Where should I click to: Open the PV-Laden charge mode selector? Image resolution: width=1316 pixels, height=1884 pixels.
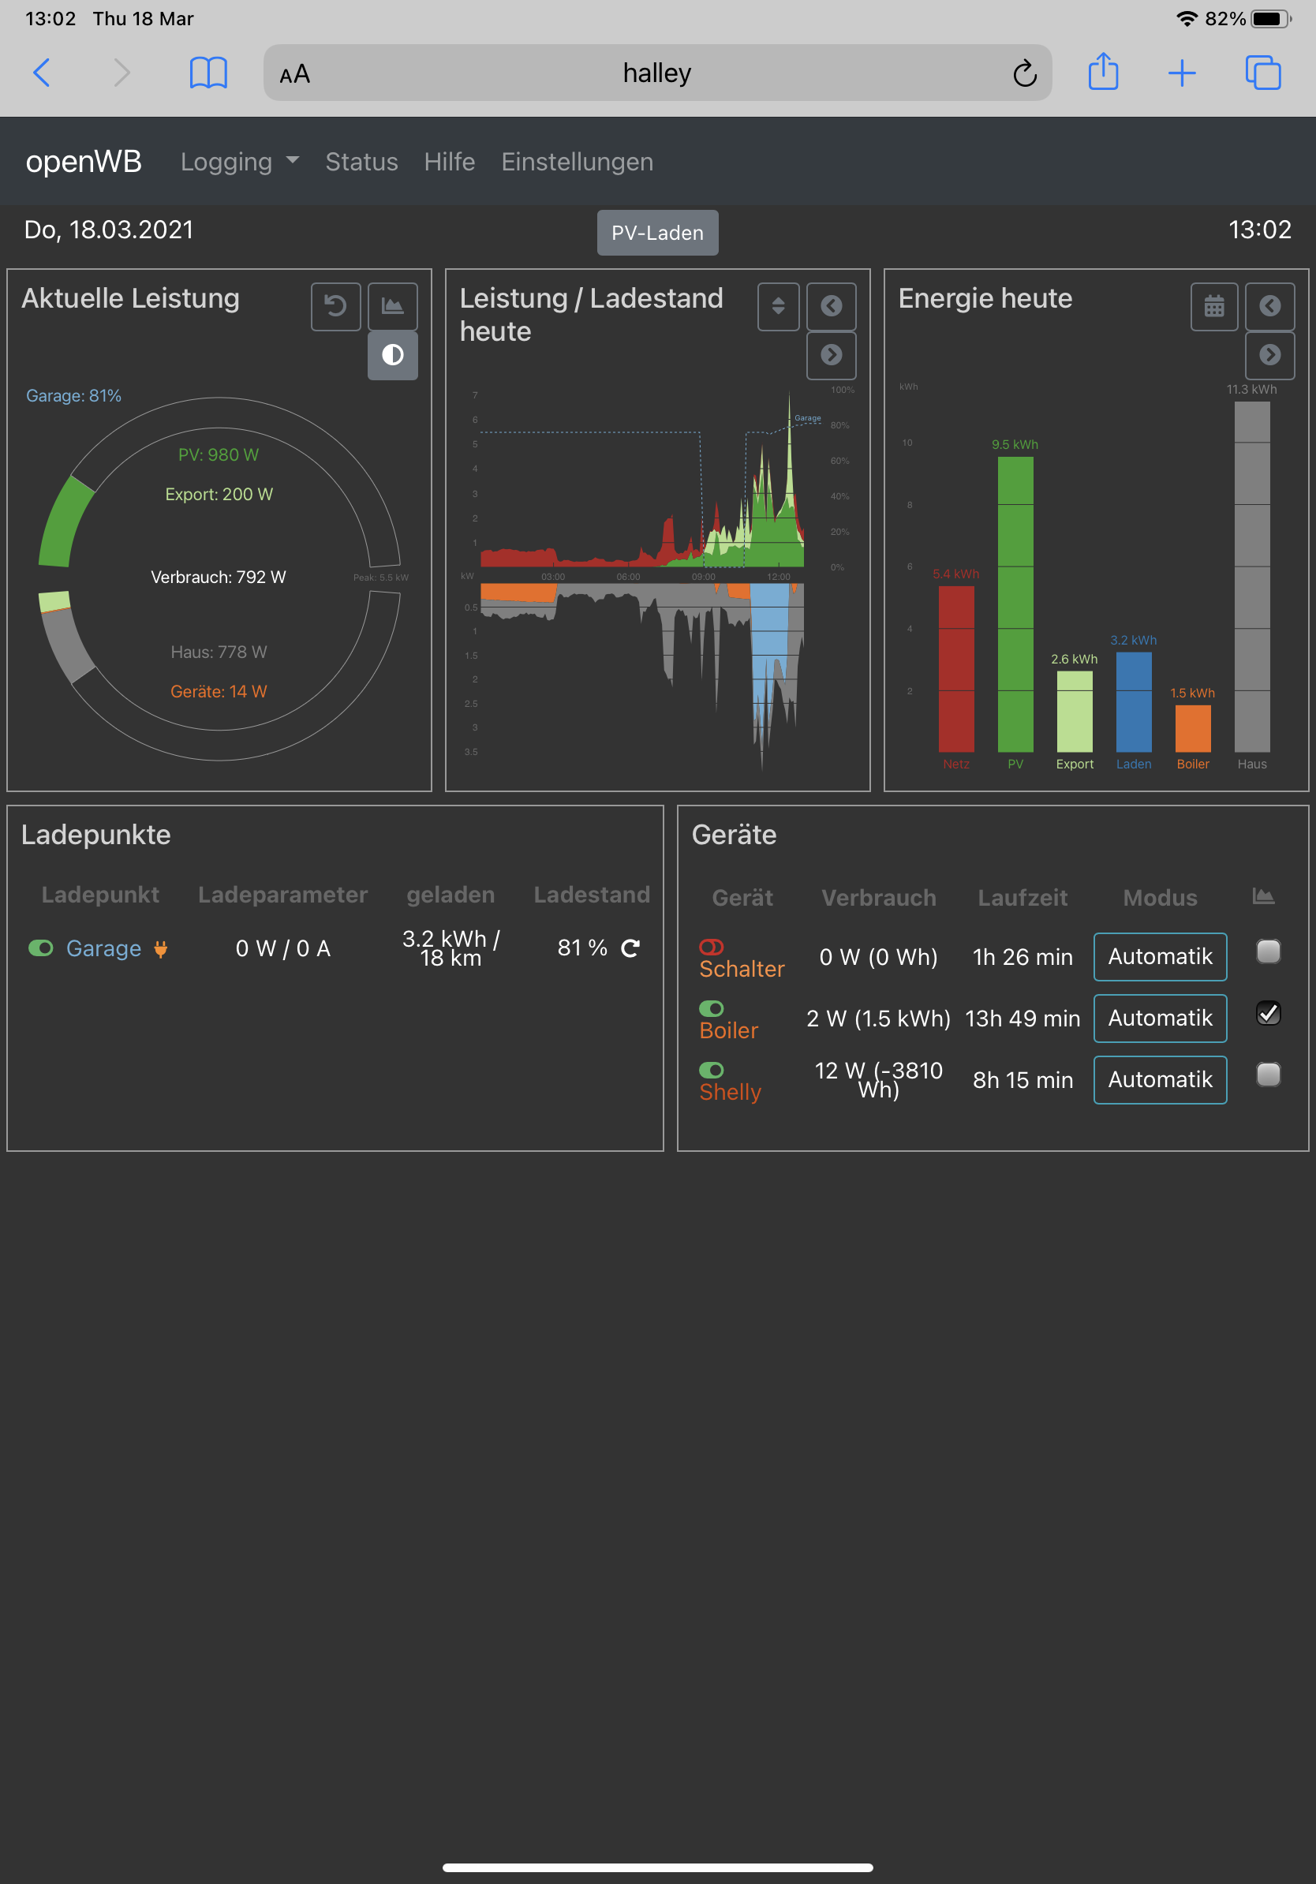coord(657,233)
